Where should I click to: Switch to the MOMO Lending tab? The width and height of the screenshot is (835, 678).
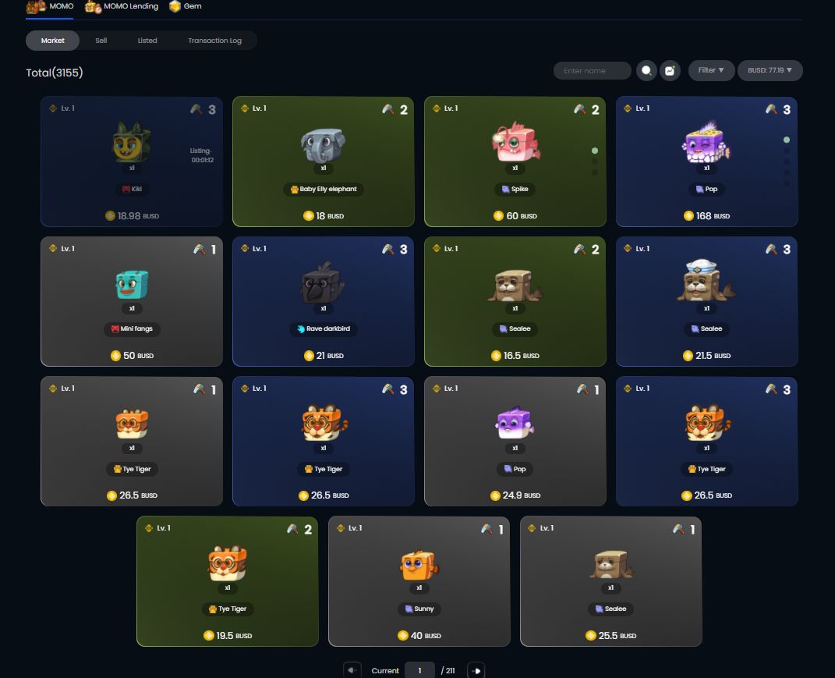coord(122,6)
